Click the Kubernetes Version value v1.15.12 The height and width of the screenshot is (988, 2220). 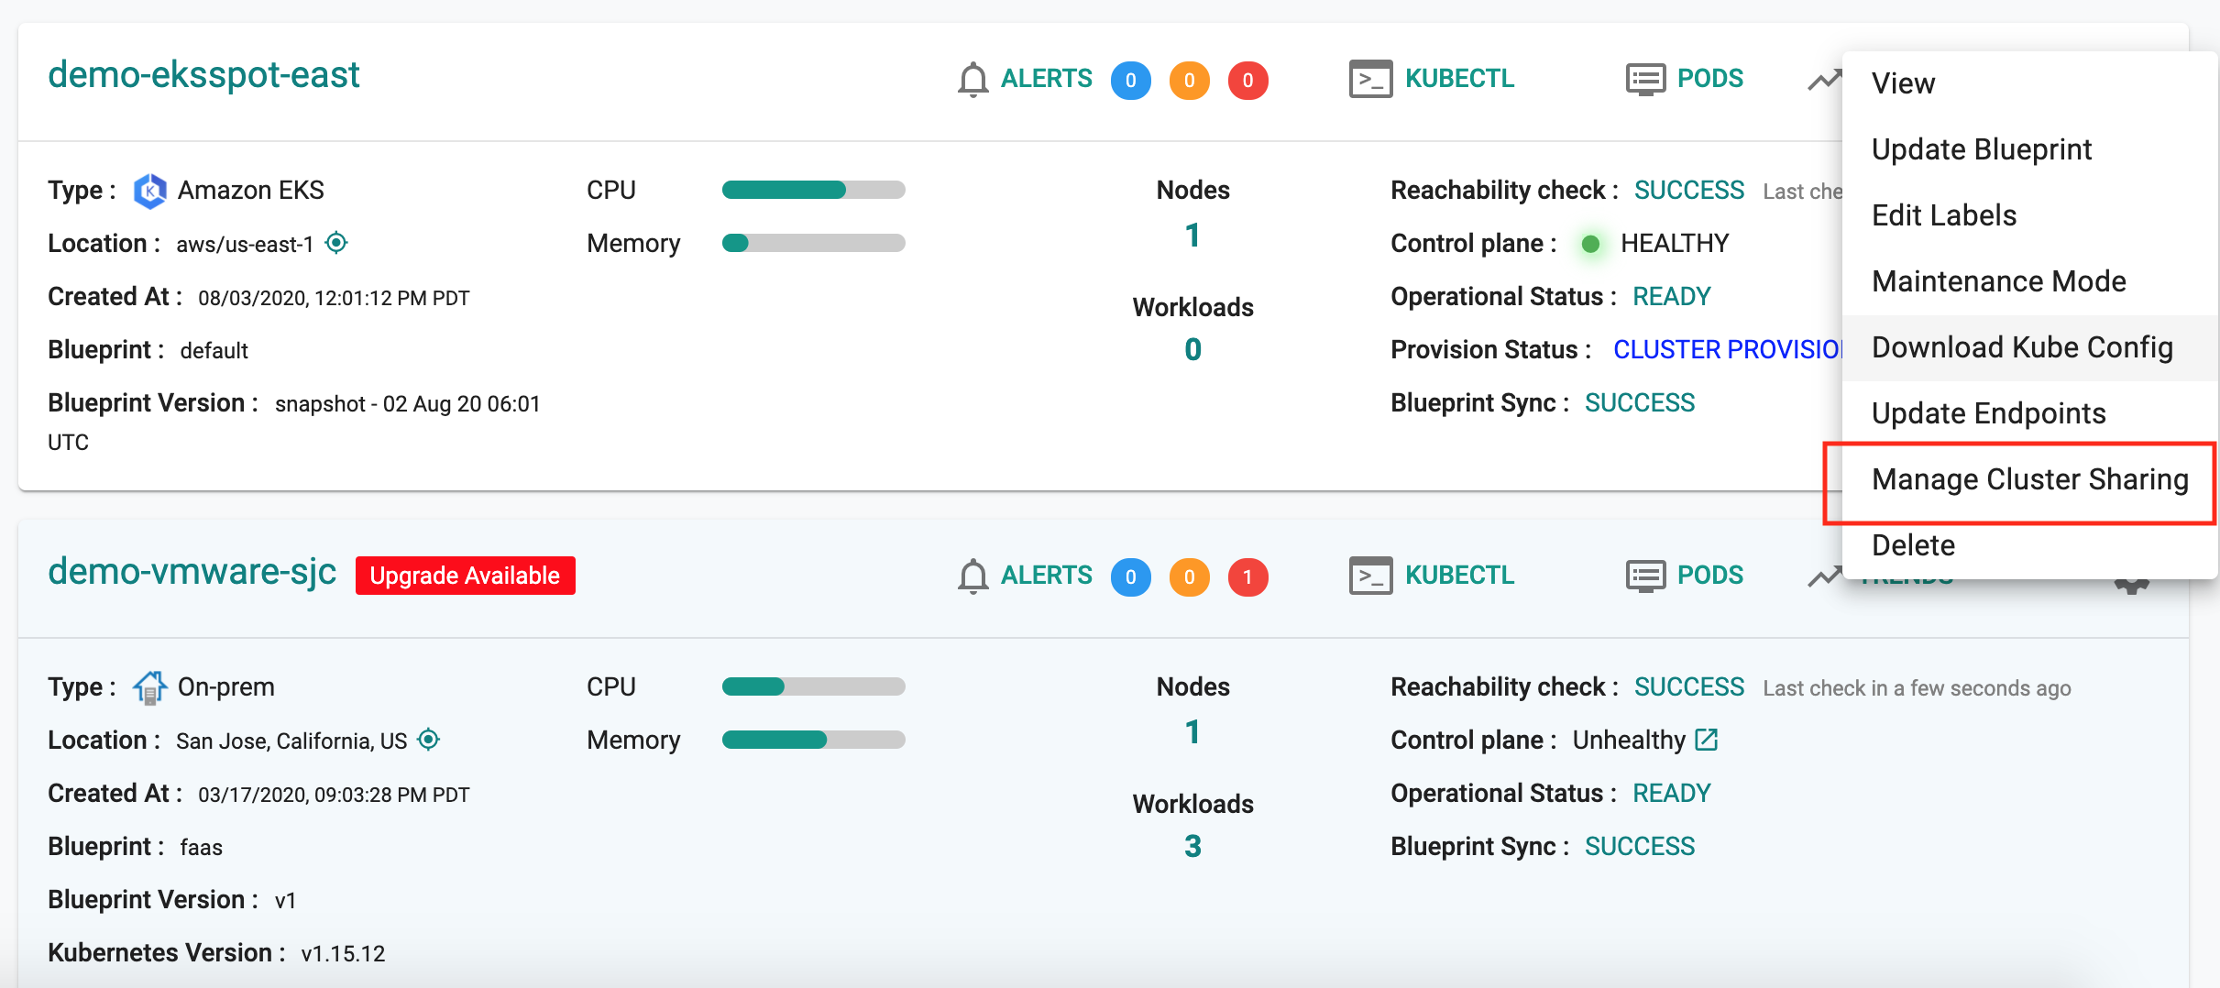(343, 954)
